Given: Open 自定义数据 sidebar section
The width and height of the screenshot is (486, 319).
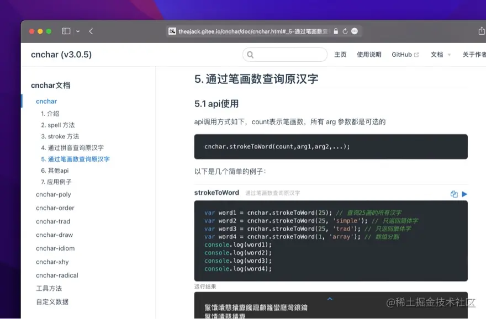Looking at the screenshot, I should [52, 302].
